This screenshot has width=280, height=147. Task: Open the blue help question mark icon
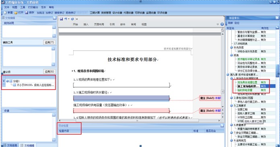pos(222,24)
